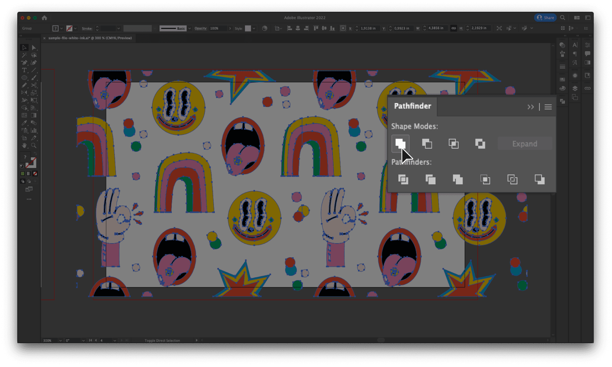Click the Fill color box in toolbar

click(25, 157)
